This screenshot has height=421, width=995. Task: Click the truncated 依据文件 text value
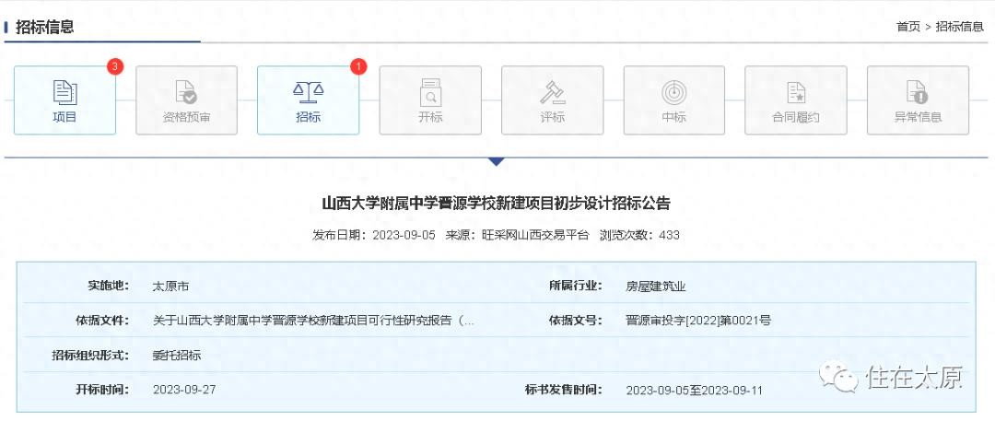(313, 321)
